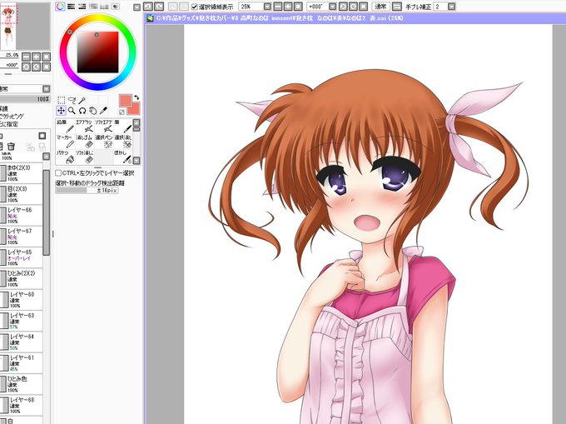
Task: Choose the 選択ペン selection pen tool
Action: click(103, 142)
